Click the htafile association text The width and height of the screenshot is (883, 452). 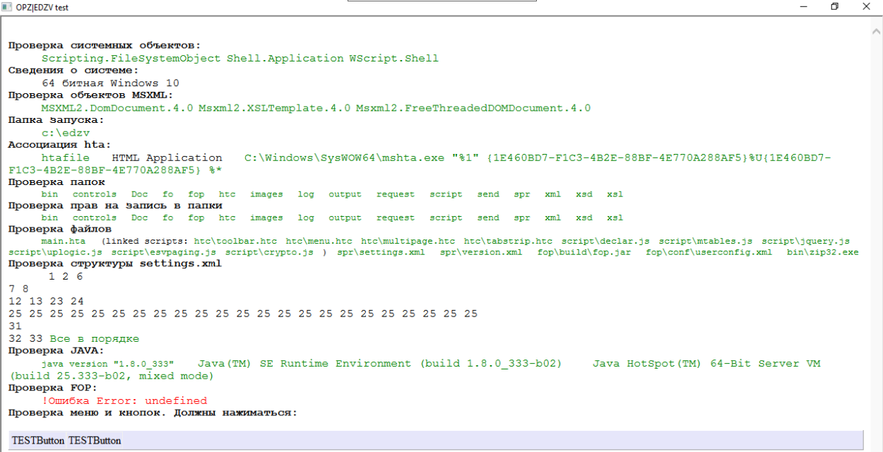pos(65,157)
